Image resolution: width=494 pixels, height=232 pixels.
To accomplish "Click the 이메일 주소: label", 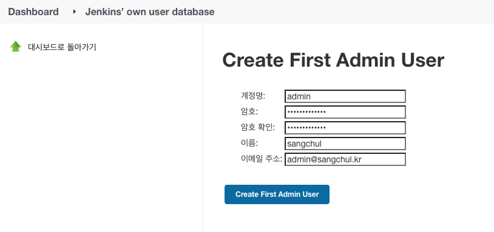I will 262,159.
